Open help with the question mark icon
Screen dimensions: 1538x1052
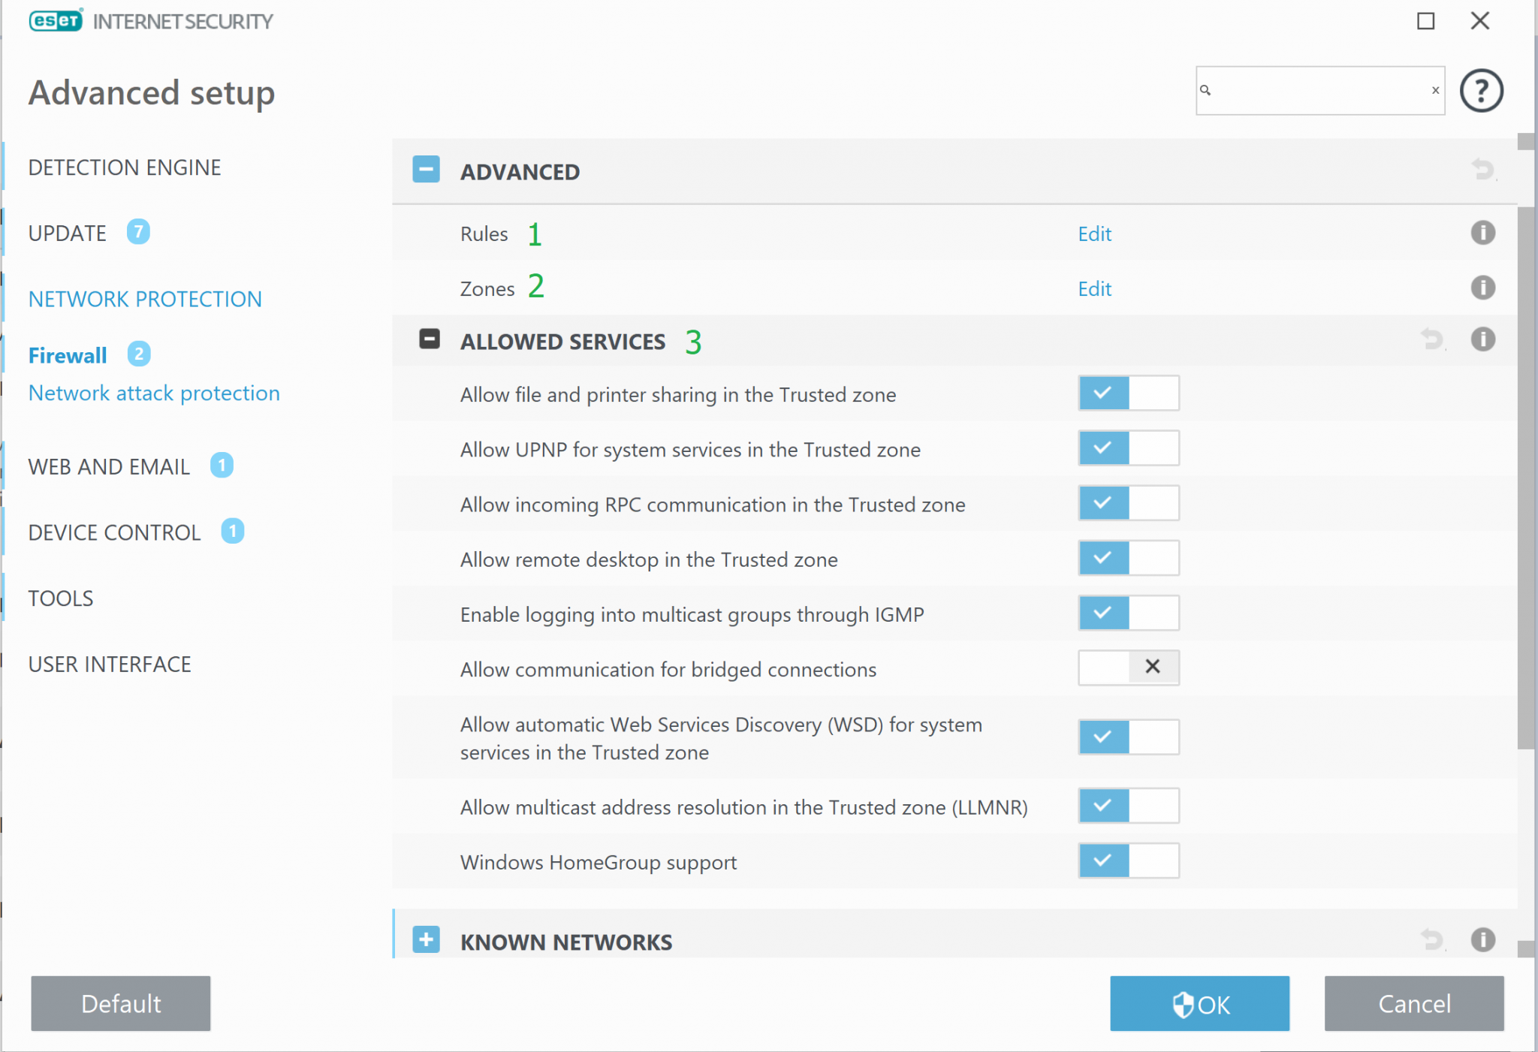pos(1481,91)
